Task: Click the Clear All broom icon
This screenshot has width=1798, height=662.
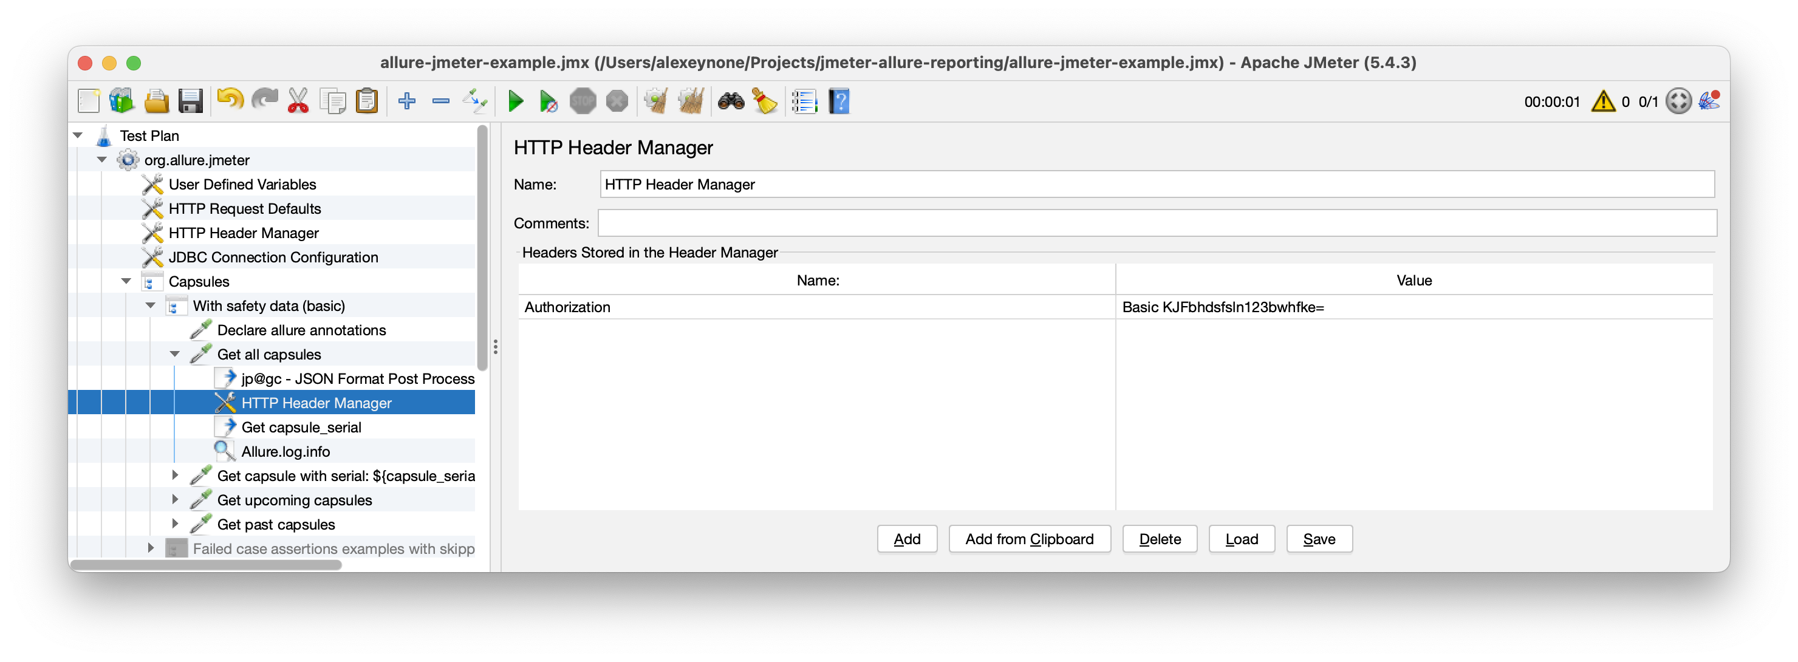Action: click(x=691, y=102)
